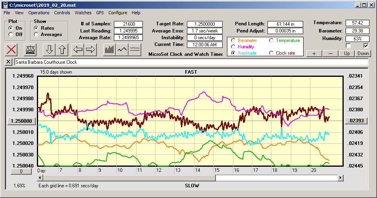Click the plus (+) button
Screen dimensions: 377x198
pyautogui.click(x=314, y=53)
